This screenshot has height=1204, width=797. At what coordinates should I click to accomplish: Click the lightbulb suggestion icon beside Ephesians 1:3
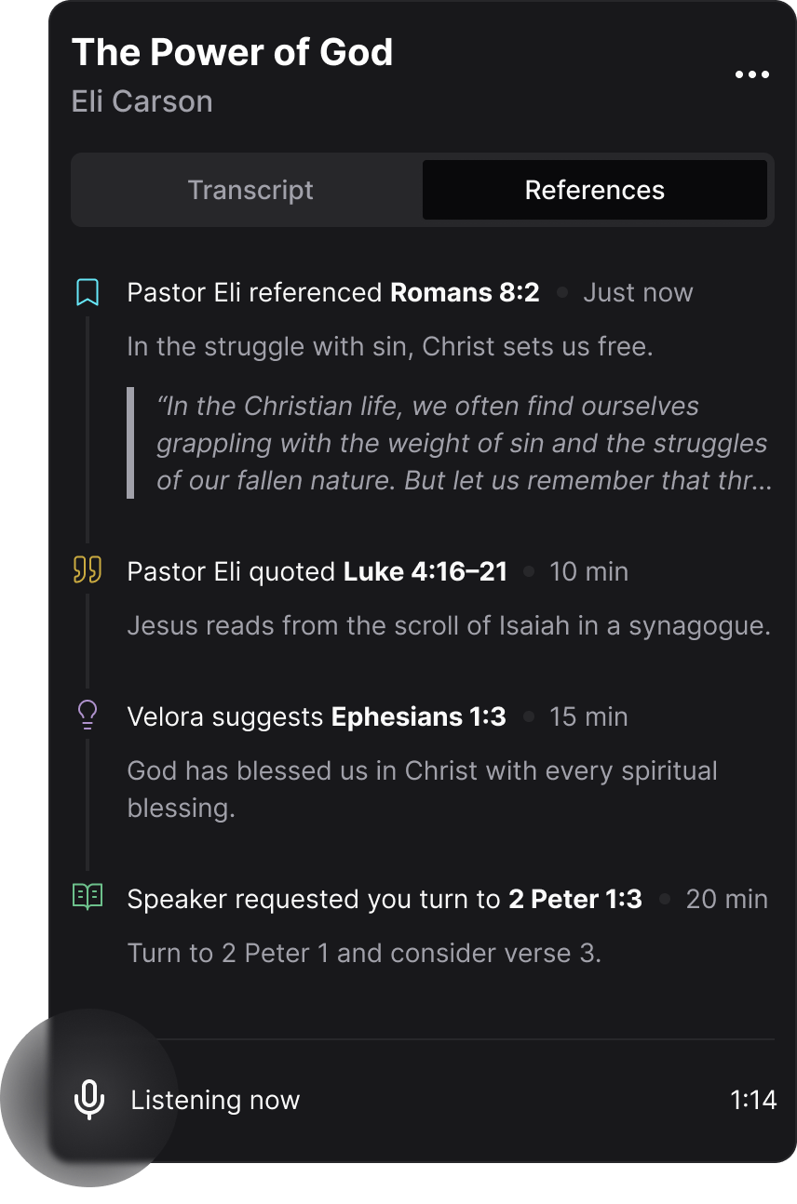coord(88,715)
